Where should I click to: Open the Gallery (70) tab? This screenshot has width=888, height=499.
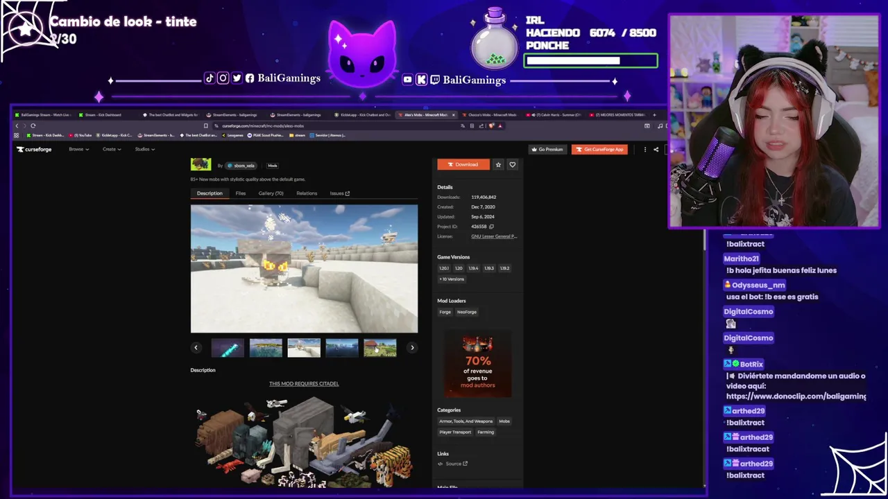coord(271,193)
